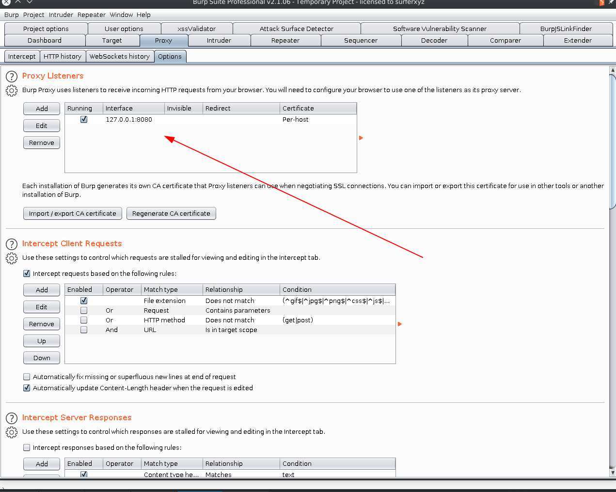The image size is (616, 492).
Task: Select the 127.0.0.1:8080 interface cell
Action: point(129,119)
